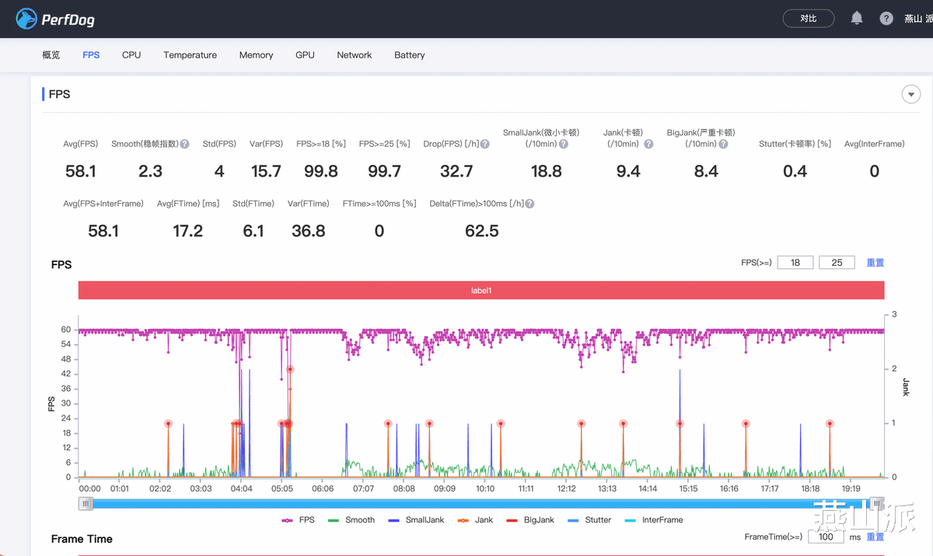This screenshot has width=933, height=556.
Task: Click the left handle of time range slider
Action: [x=86, y=503]
